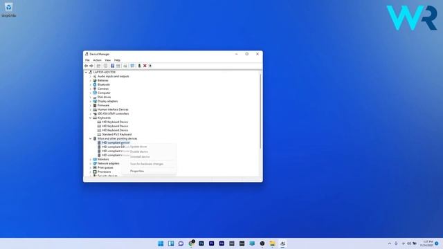Open the Widgets taskbar icon
443x249 pixels.
[x=171, y=243]
